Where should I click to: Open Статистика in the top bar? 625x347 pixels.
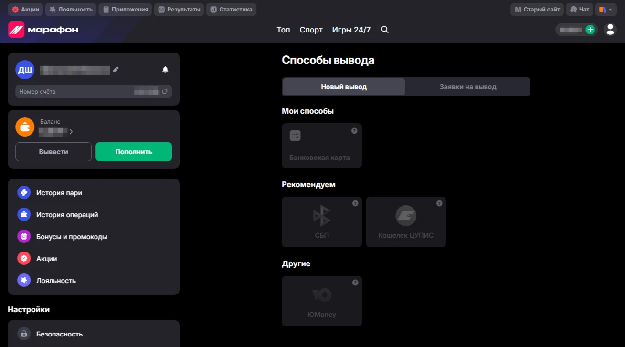(231, 9)
